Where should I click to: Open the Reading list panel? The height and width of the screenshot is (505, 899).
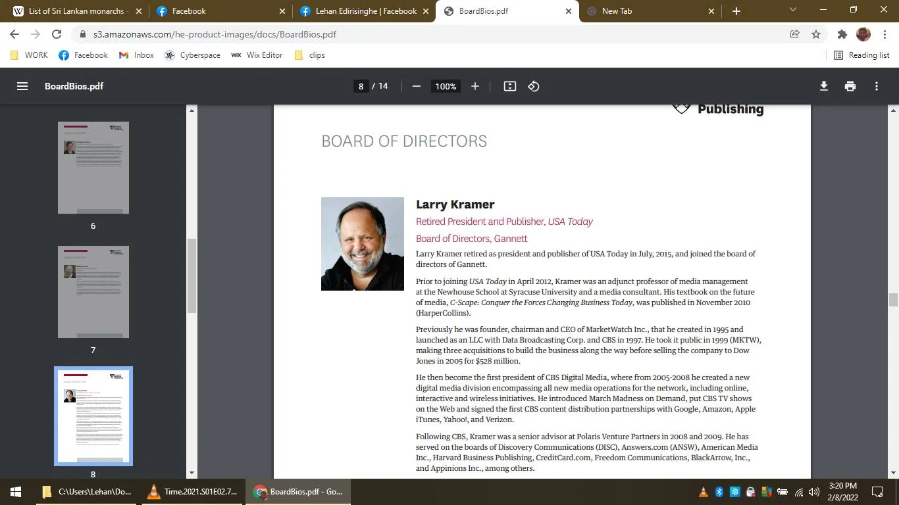pyautogui.click(x=861, y=55)
